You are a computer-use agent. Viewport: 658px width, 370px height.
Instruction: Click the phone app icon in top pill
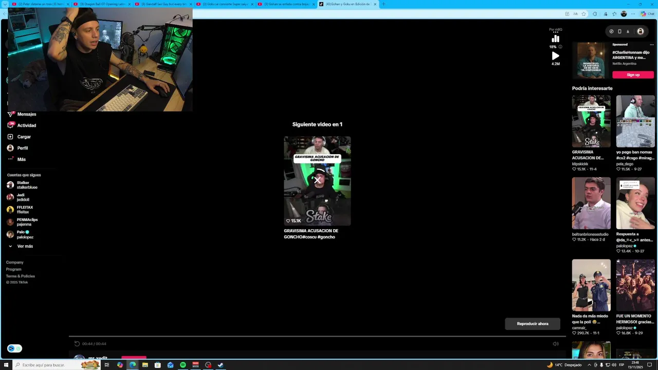[619, 31]
